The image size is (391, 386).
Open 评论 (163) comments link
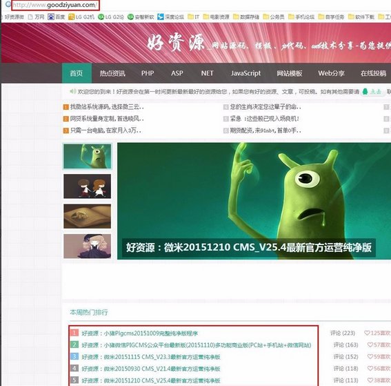pos(346,345)
